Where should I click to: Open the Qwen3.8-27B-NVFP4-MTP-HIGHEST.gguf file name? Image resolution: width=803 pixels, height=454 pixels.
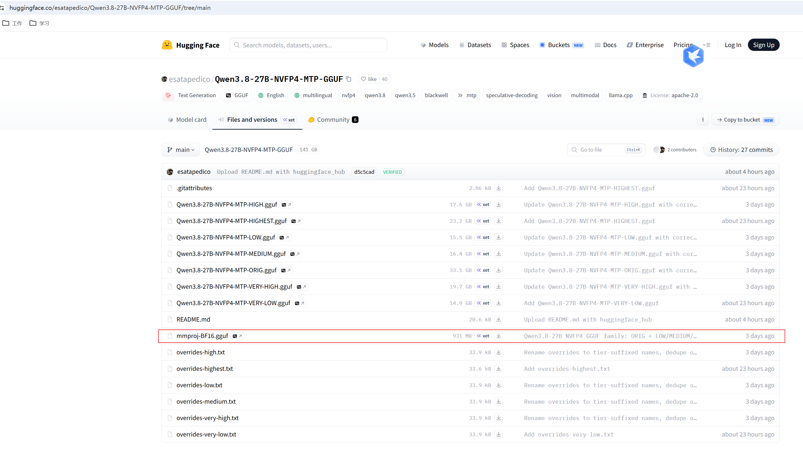(231, 221)
